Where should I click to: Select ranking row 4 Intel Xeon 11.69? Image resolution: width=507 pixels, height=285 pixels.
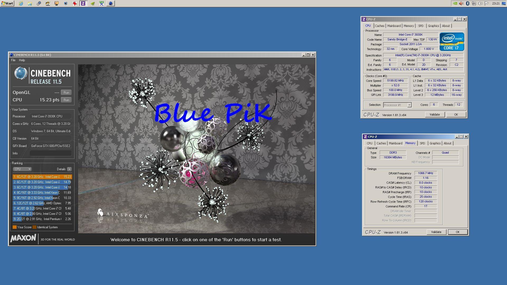tap(42, 193)
